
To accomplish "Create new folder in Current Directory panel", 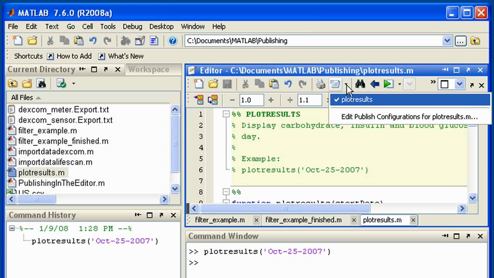I will (27, 83).
